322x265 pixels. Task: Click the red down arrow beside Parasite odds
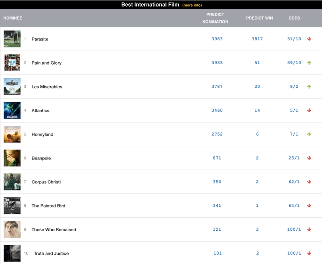309,39
